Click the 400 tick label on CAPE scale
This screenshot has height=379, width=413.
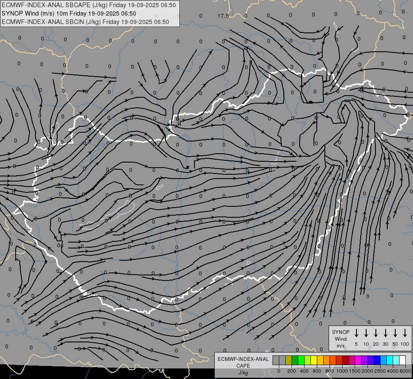point(304,371)
